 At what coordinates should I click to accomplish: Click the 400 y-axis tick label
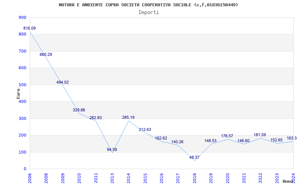tap(22, 101)
